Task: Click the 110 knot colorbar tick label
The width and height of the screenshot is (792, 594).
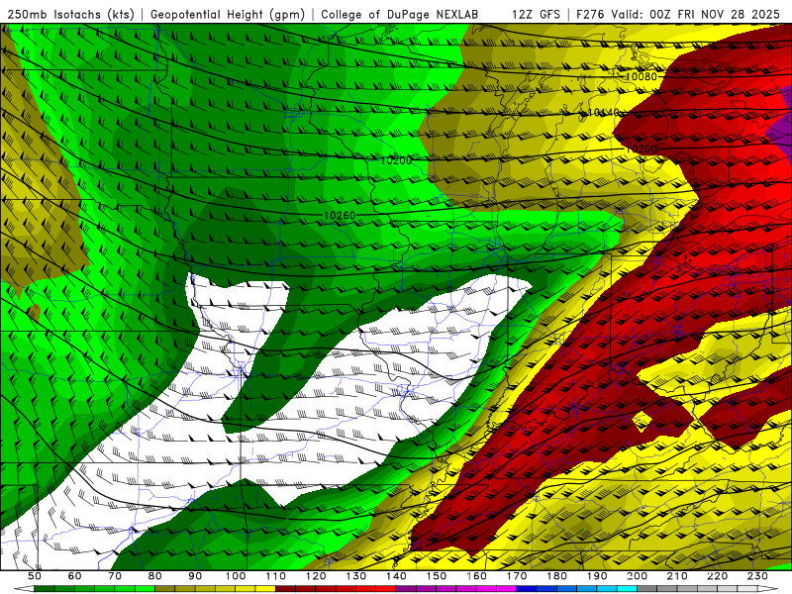Action: (x=276, y=576)
